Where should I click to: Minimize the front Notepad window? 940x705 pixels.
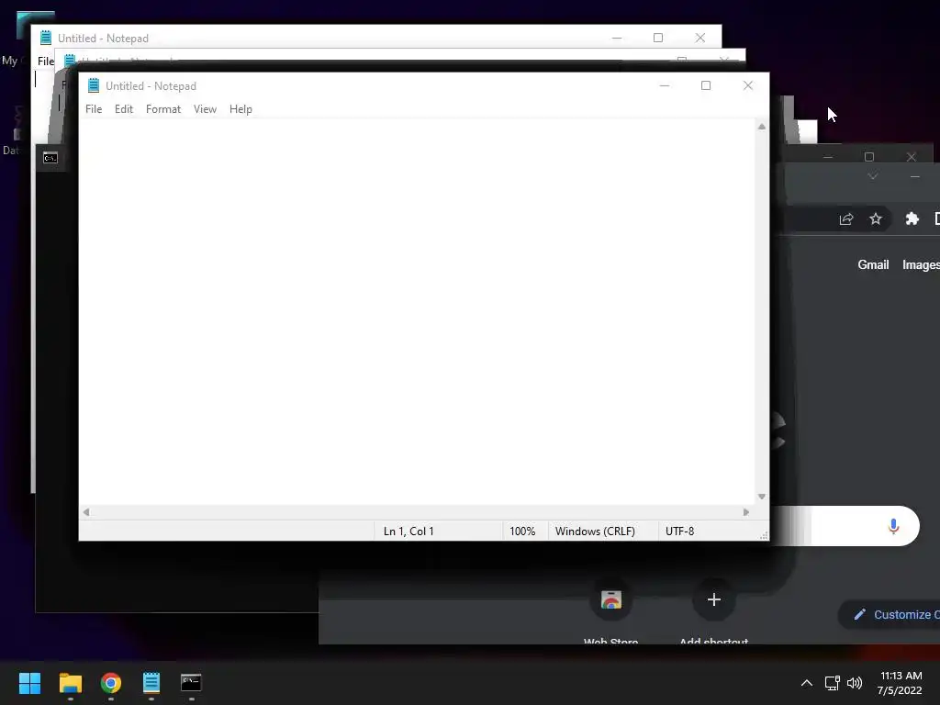pos(665,85)
